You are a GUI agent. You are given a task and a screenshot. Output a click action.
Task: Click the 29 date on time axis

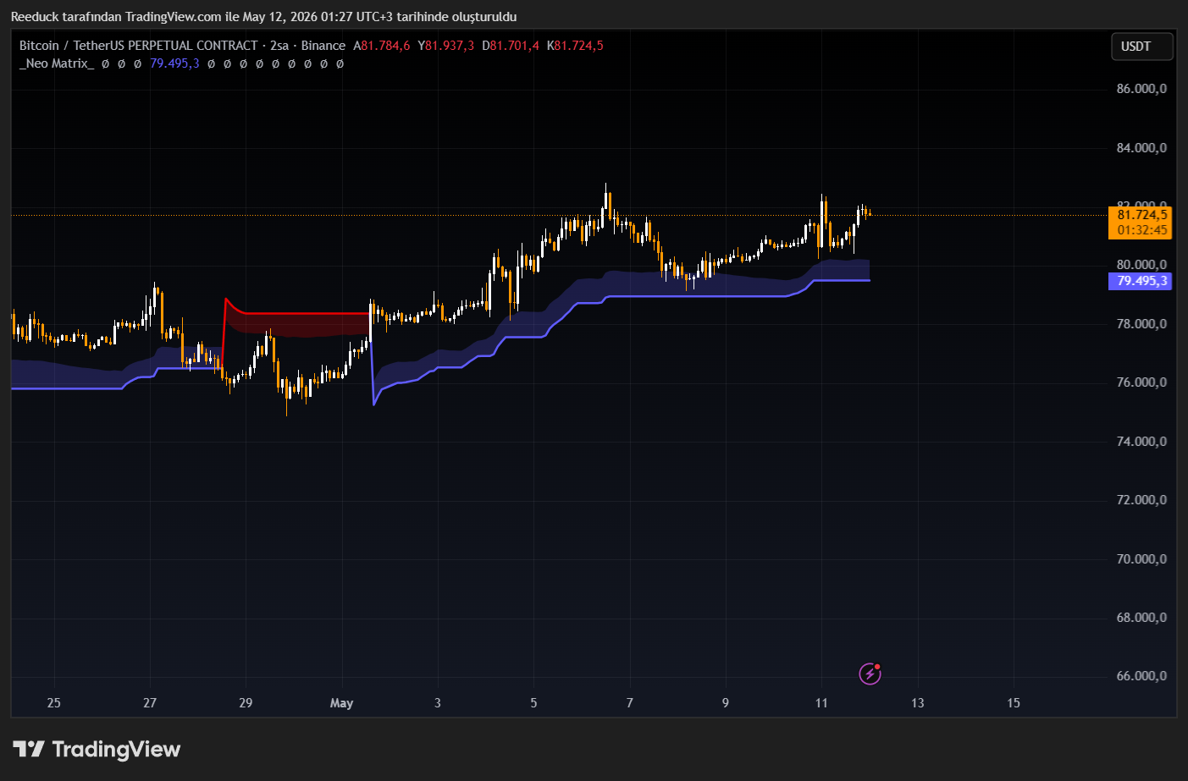click(246, 703)
